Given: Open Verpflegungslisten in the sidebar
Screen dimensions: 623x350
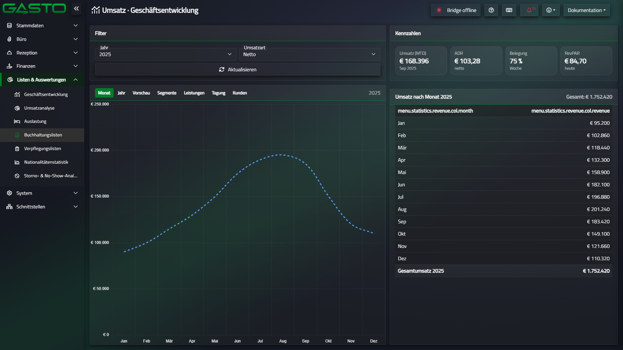Looking at the screenshot, I should coord(42,149).
